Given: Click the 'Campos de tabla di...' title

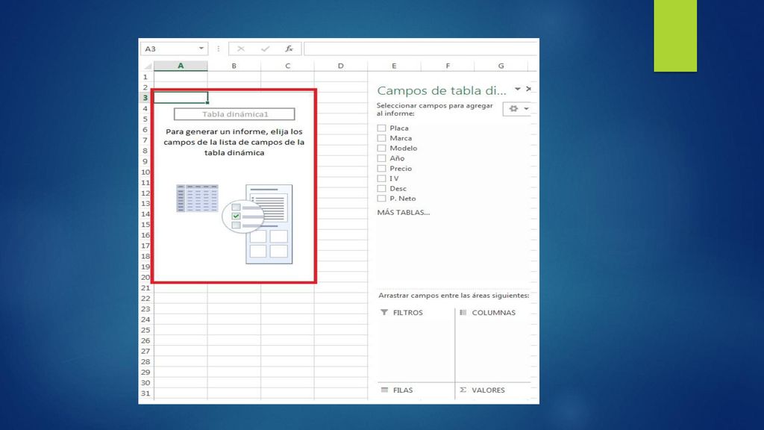Looking at the screenshot, I should tap(442, 90).
